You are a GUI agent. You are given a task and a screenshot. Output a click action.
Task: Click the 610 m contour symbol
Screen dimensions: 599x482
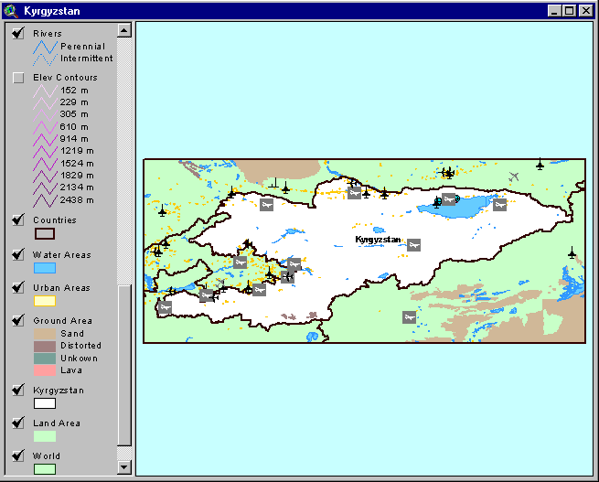(x=45, y=127)
